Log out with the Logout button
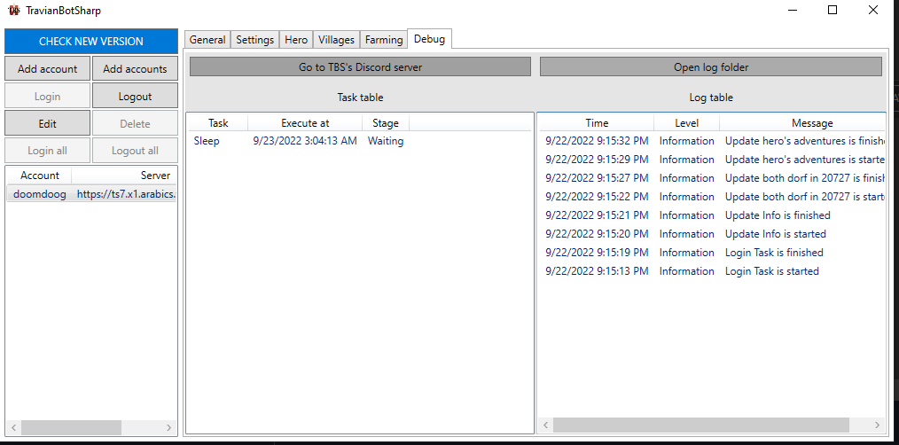 click(x=136, y=97)
